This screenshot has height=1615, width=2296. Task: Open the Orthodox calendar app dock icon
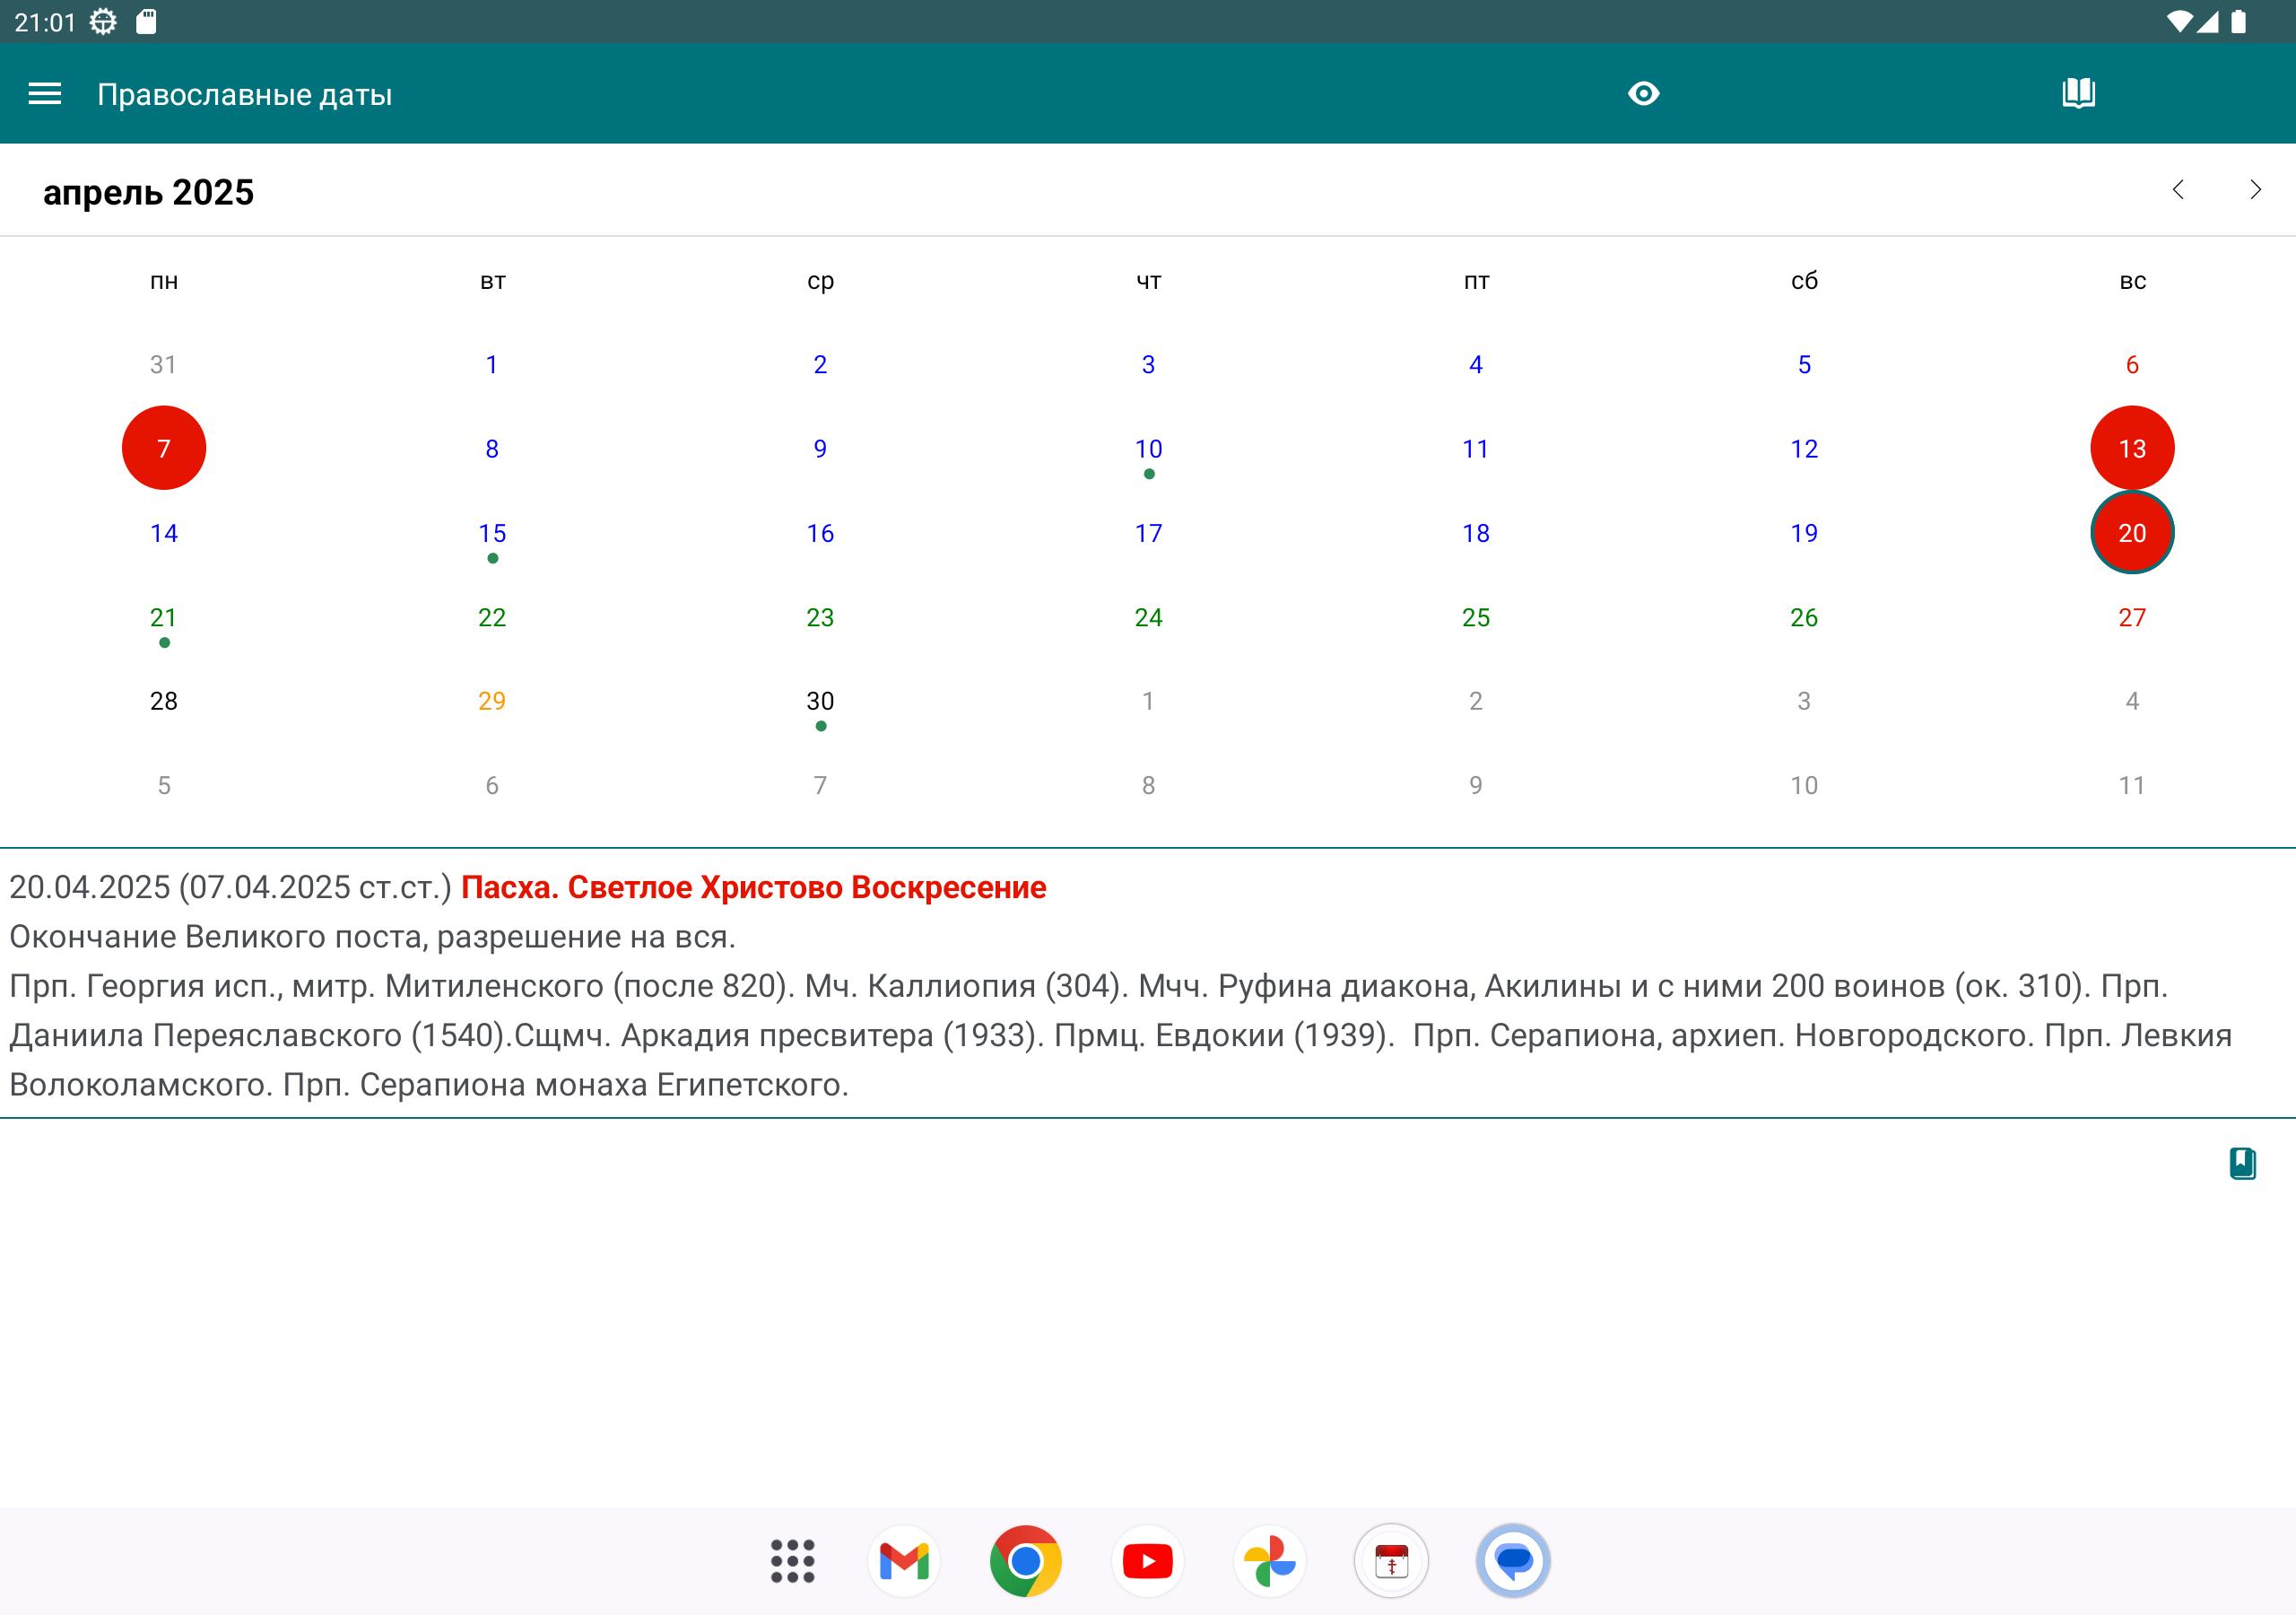click(1391, 1561)
